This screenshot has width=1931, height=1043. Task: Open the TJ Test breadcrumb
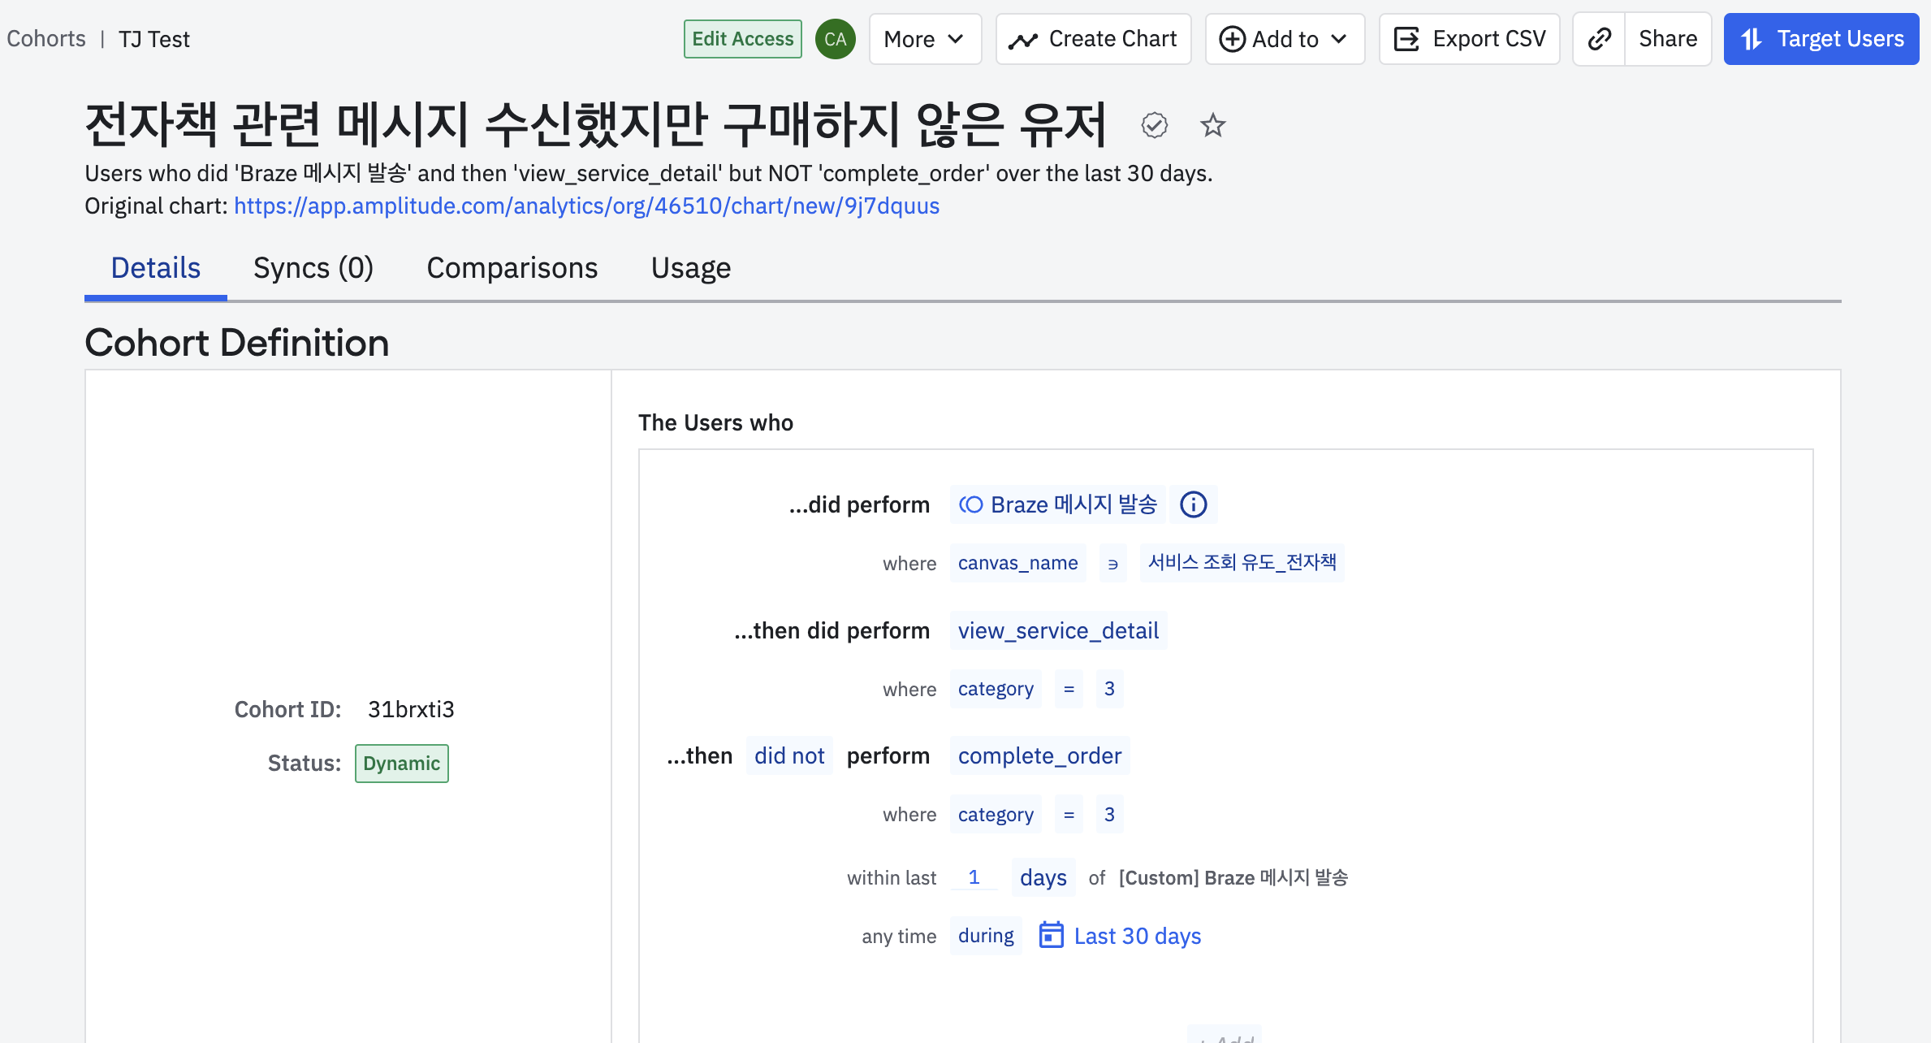point(154,39)
